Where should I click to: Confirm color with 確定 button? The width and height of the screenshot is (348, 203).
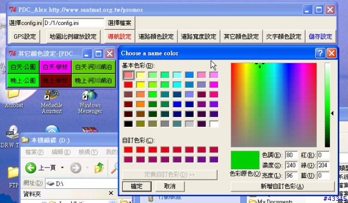point(136,186)
